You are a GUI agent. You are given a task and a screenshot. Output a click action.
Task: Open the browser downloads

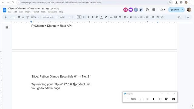coord(176,2)
